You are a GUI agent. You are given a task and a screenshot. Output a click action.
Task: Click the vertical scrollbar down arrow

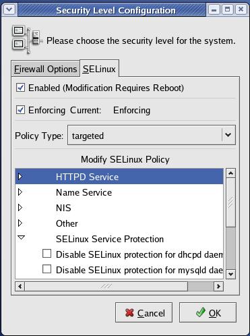pos(230,274)
